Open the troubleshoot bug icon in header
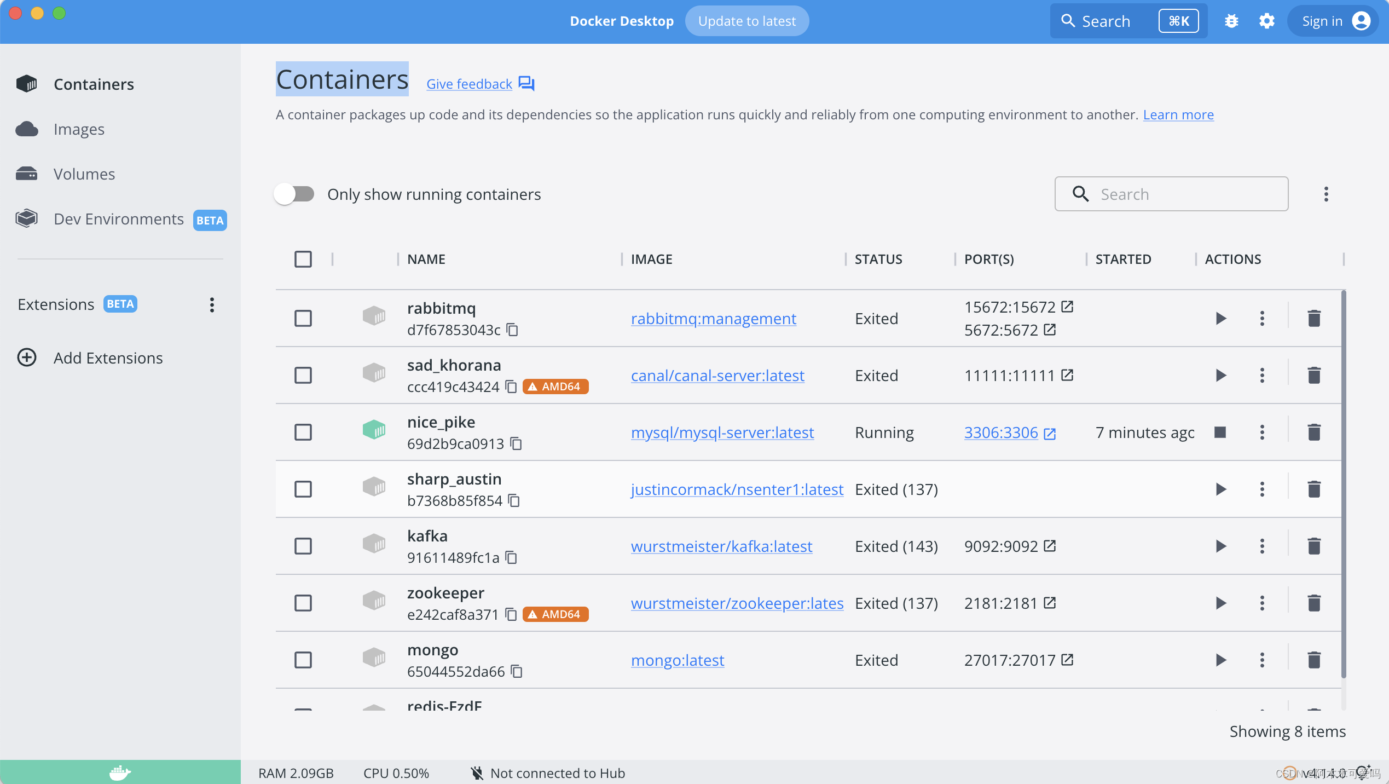Image resolution: width=1389 pixels, height=784 pixels. [1231, 21]
